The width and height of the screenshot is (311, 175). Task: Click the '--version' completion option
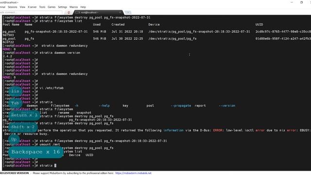pos(227,106)
